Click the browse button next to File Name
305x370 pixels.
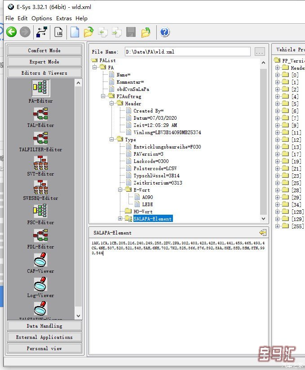coord(260,52)
